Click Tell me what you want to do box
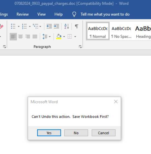This screenshot has width=151, height=154. 105,14
